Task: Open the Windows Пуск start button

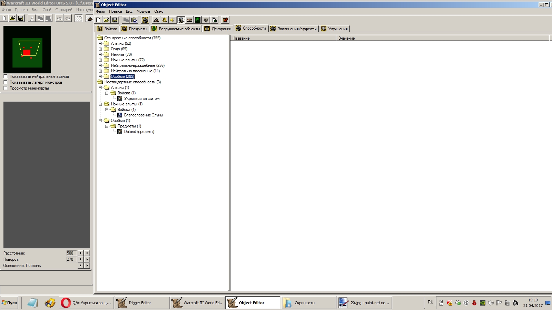Action: pos(9,303)
